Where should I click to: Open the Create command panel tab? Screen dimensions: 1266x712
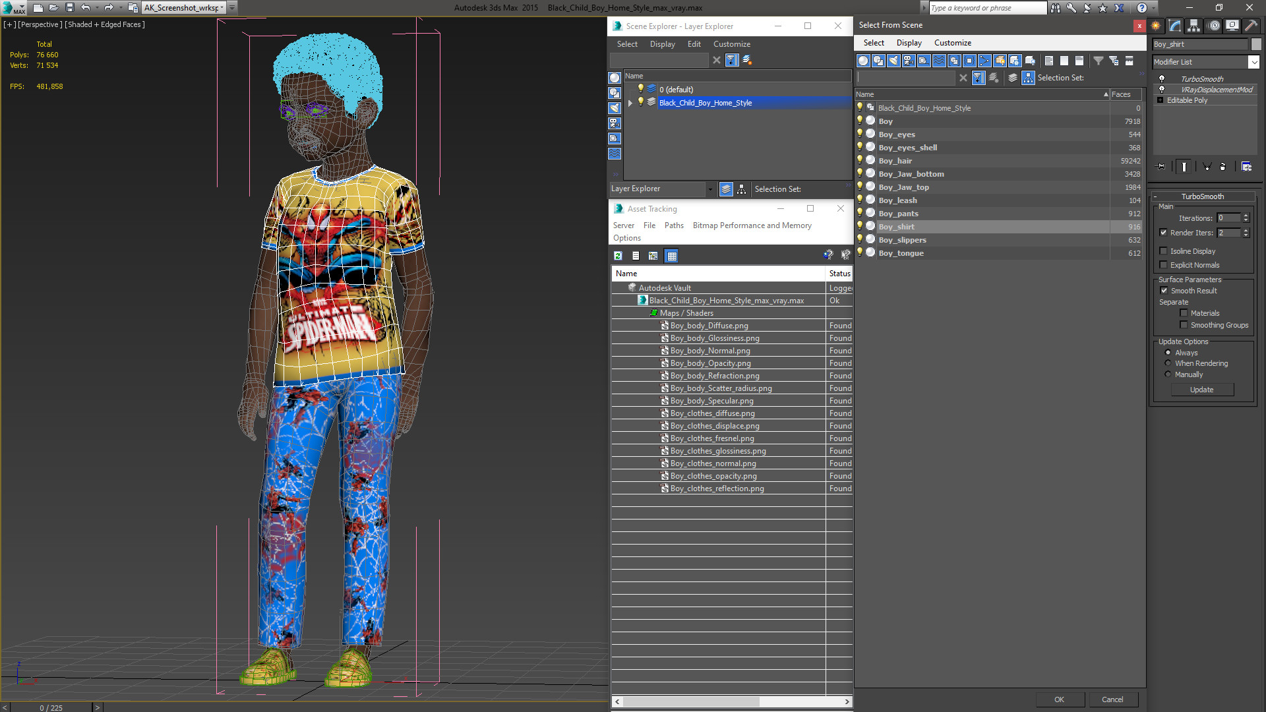tap(1156, 26)
